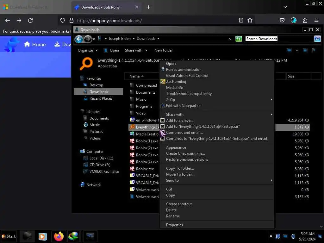Click New folder toolbar button
The height and width of the screenshot is (243, 324).
point(164,50)
